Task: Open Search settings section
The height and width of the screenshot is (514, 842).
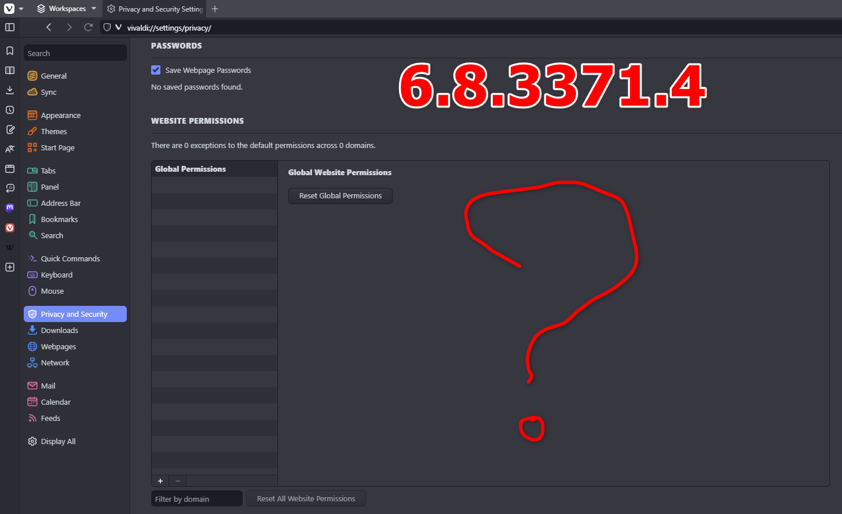Action: point(75,235)
